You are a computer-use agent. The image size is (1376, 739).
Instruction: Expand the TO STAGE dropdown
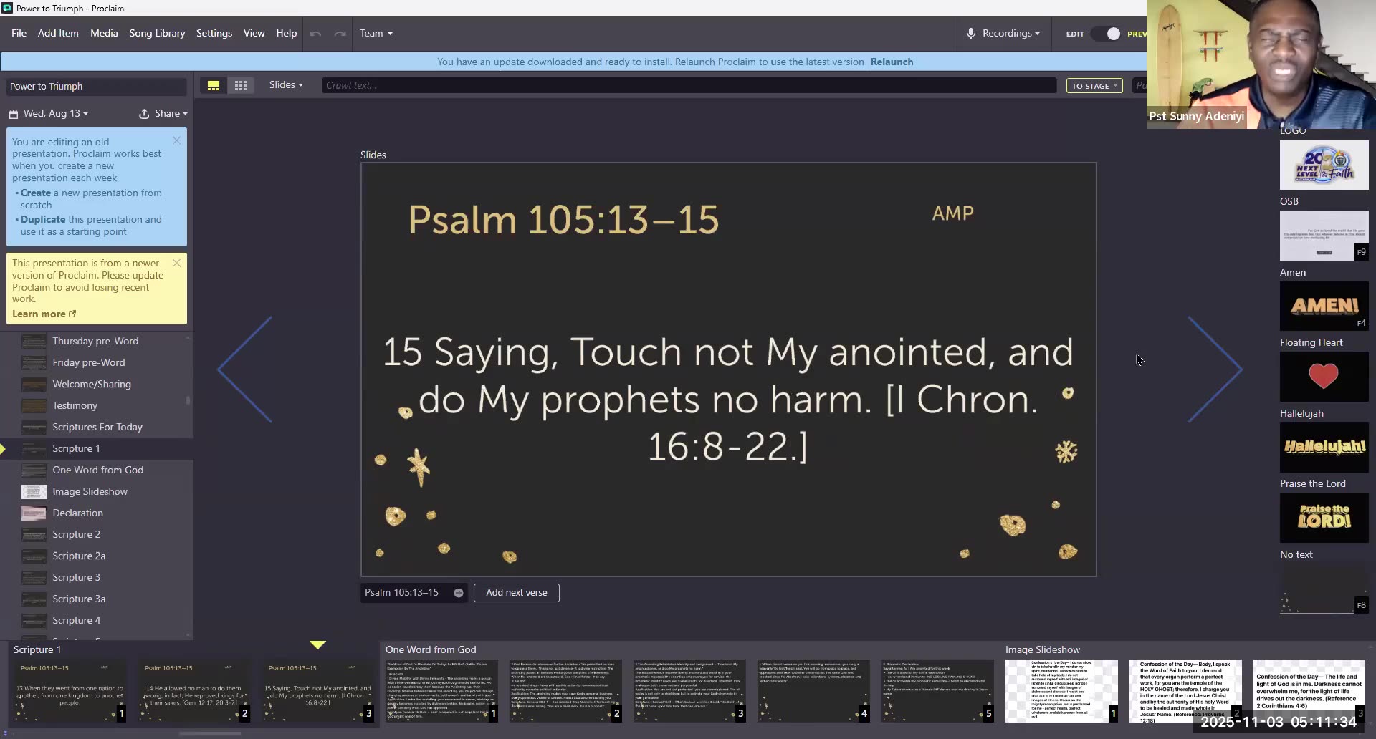[1094, 85]
